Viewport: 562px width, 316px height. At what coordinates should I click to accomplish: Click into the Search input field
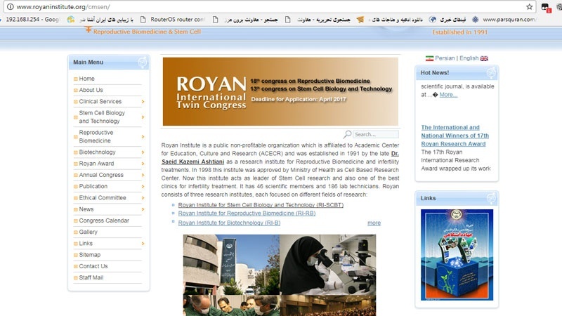pyautogui.click(x=375, y=134)
